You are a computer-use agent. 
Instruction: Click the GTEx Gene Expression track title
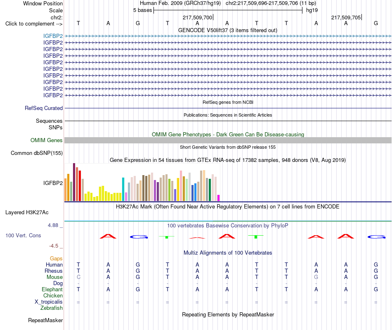tap(228, 160)
